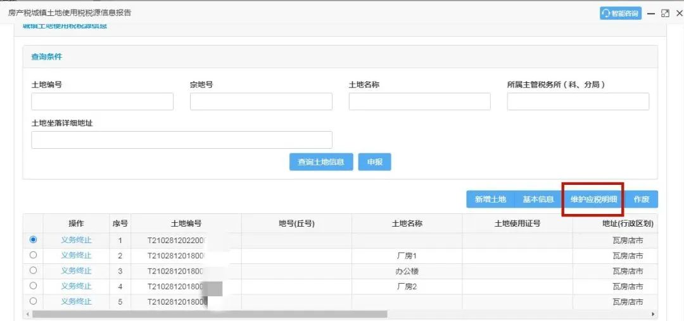Select the radio button for 办公楼 row
The width and height of the screenshot is (684, 321).
pos(33,271)
